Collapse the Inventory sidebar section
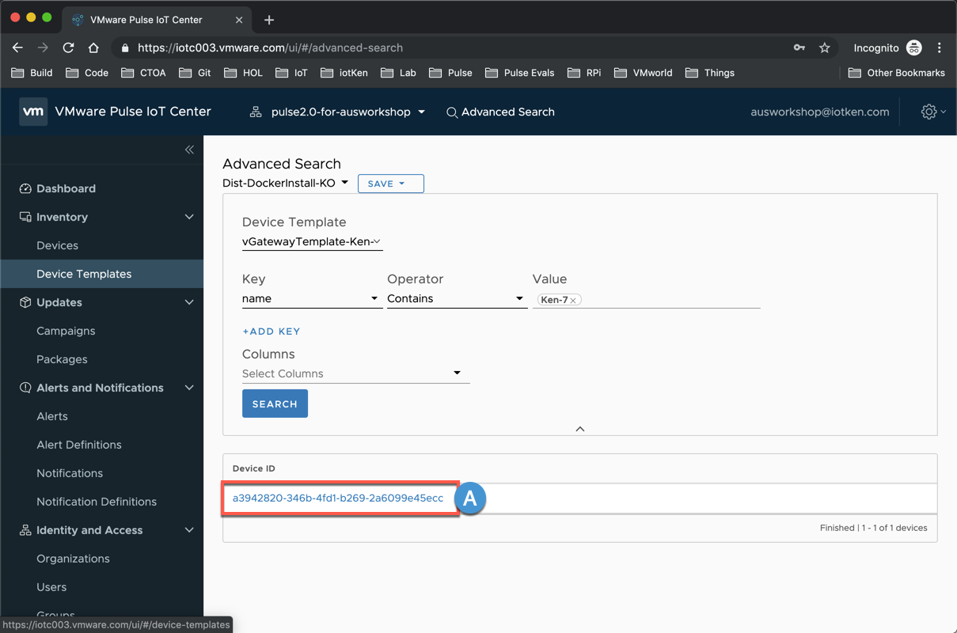This screenshot has width=957, height=633. click(x=189, y=217)
